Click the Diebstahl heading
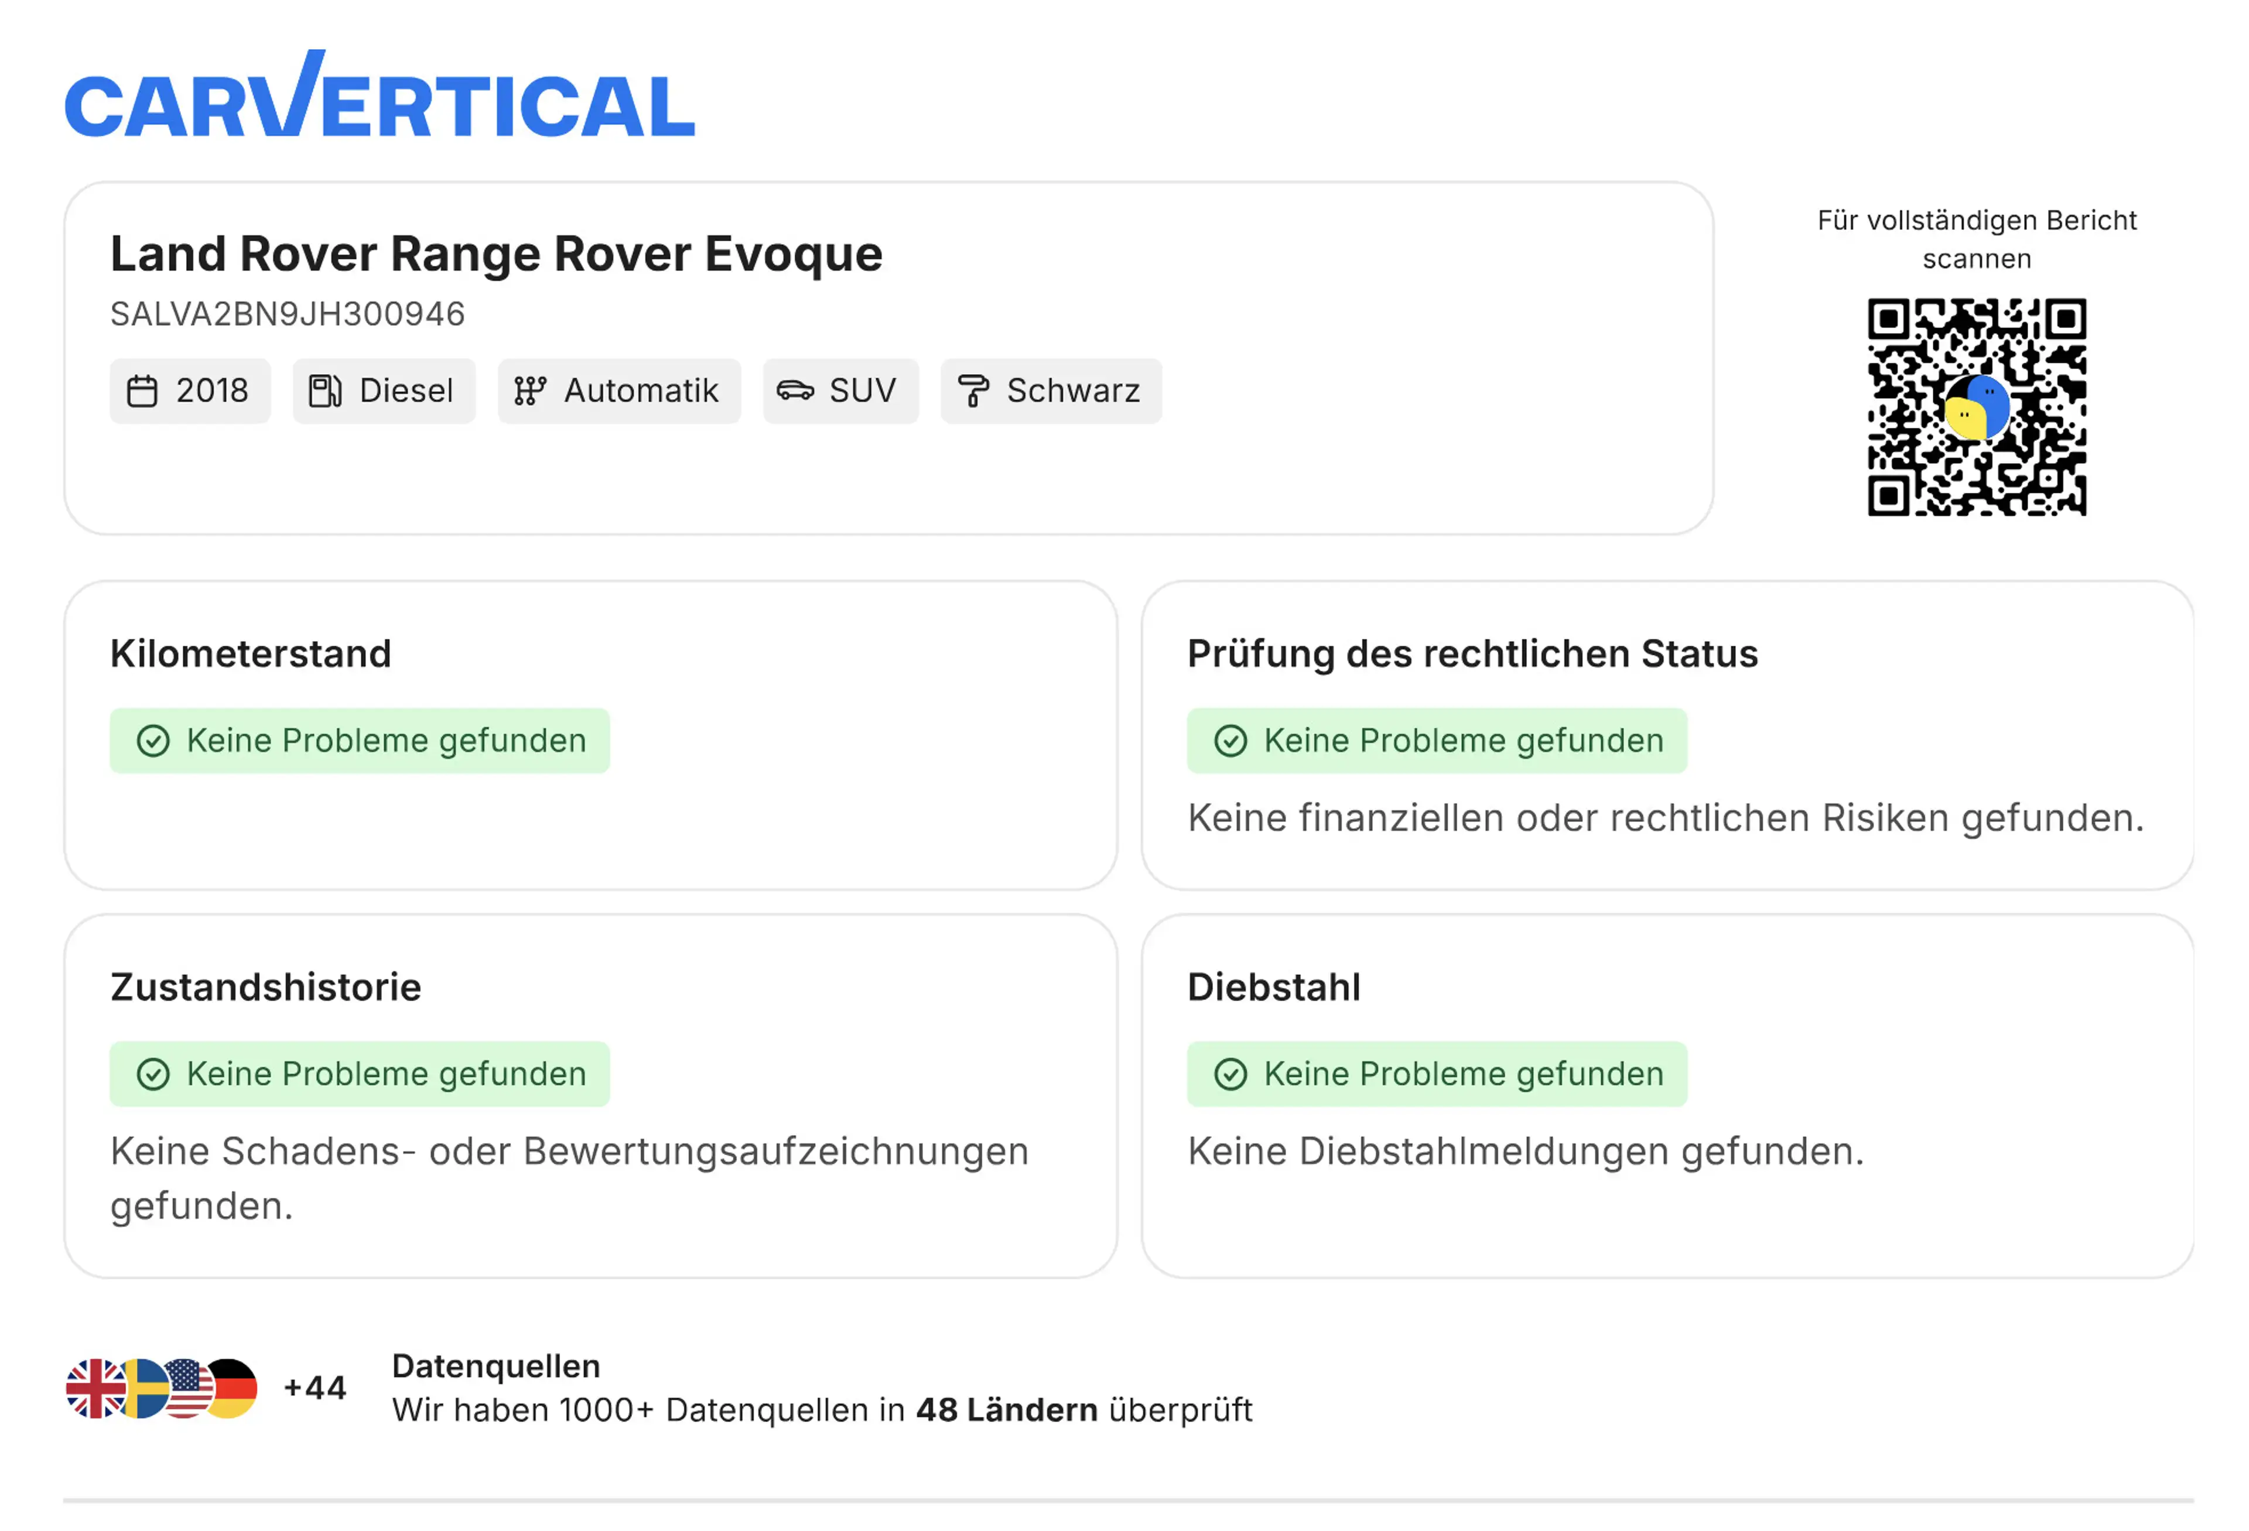 tap(1273, 988)
